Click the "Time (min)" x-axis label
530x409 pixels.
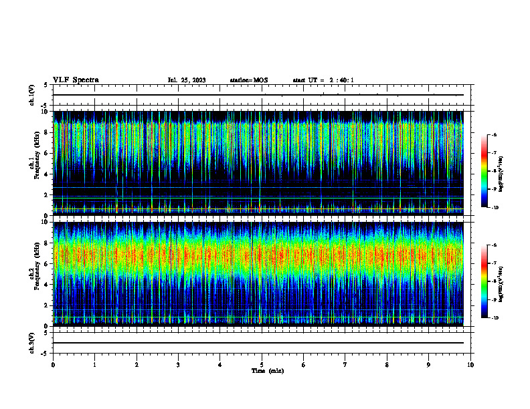tap(268, 371)
